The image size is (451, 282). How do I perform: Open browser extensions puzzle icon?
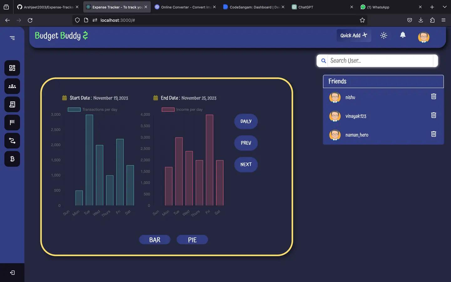[432, 20]
